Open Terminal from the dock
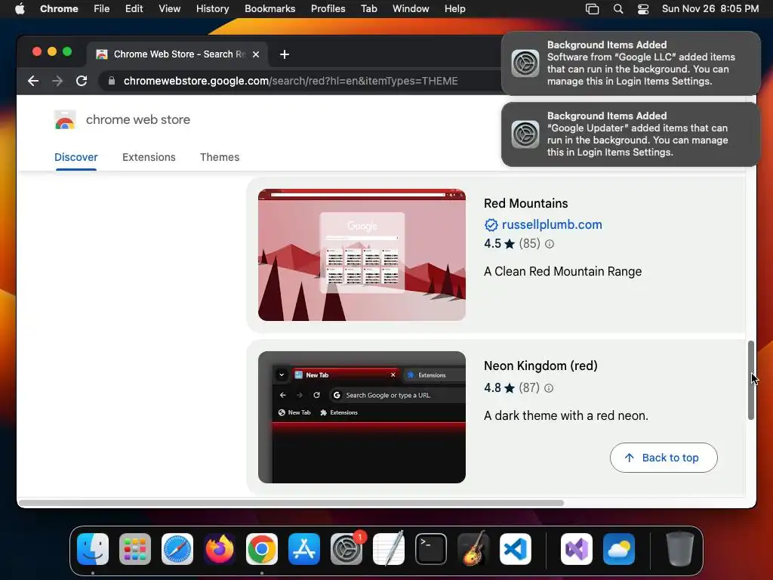773x580 pixels. [x=431, y=549]
